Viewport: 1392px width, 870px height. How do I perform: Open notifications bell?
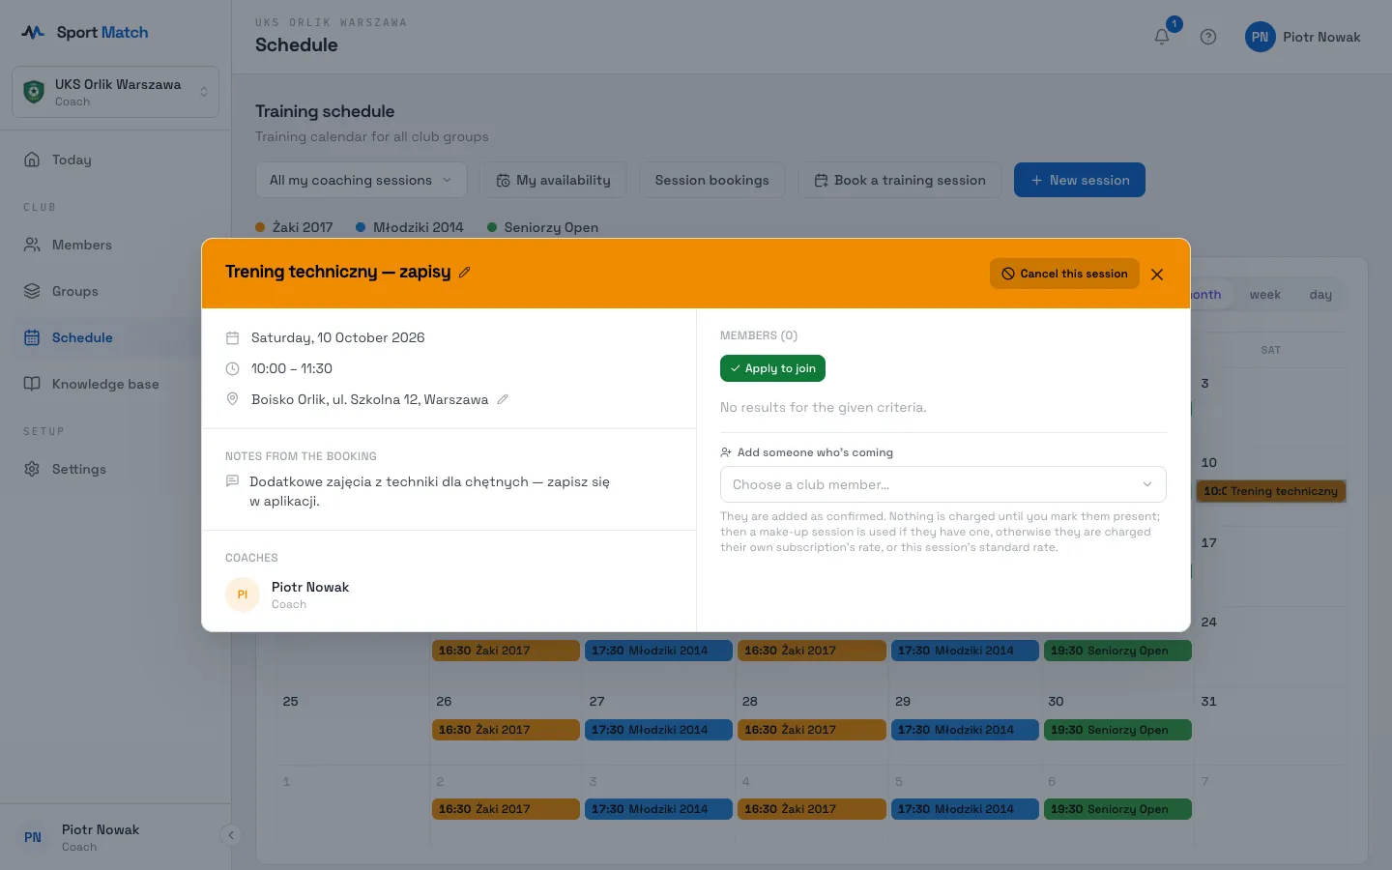coord(1162,37)
